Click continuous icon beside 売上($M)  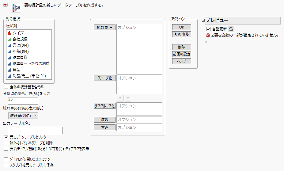point(9,45)
